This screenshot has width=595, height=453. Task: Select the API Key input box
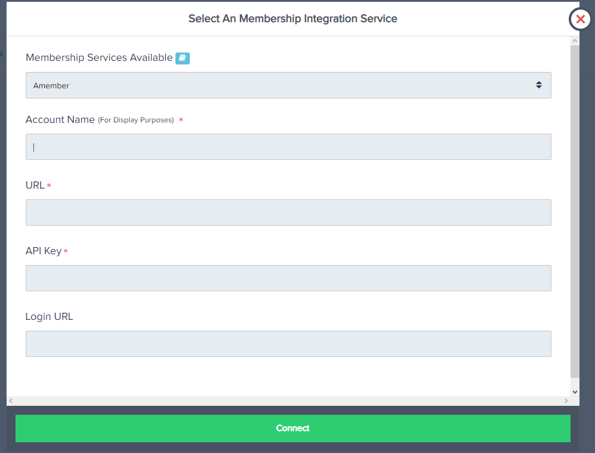[288, 278]
